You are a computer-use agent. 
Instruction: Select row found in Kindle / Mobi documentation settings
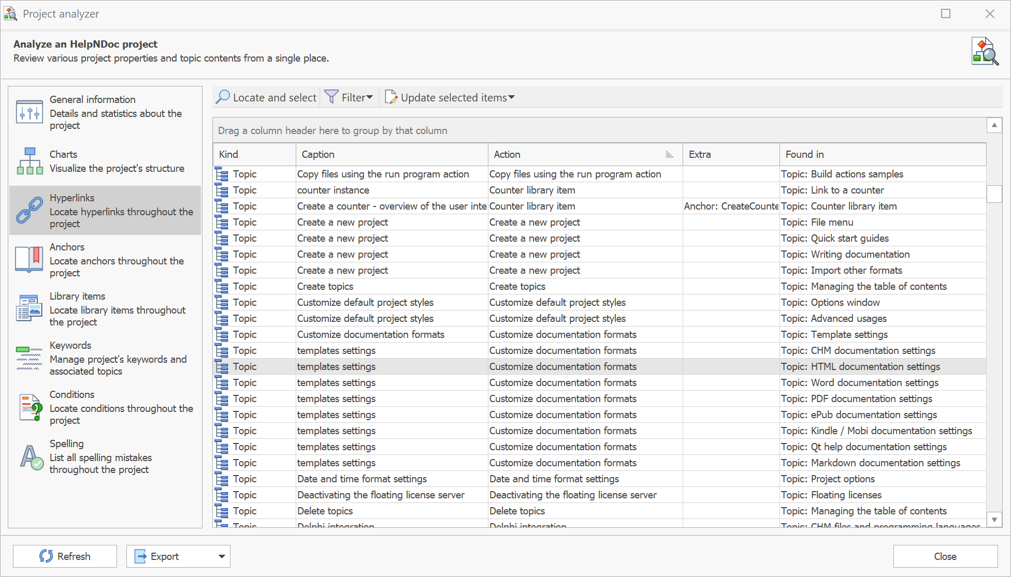[x=600, y=431]
